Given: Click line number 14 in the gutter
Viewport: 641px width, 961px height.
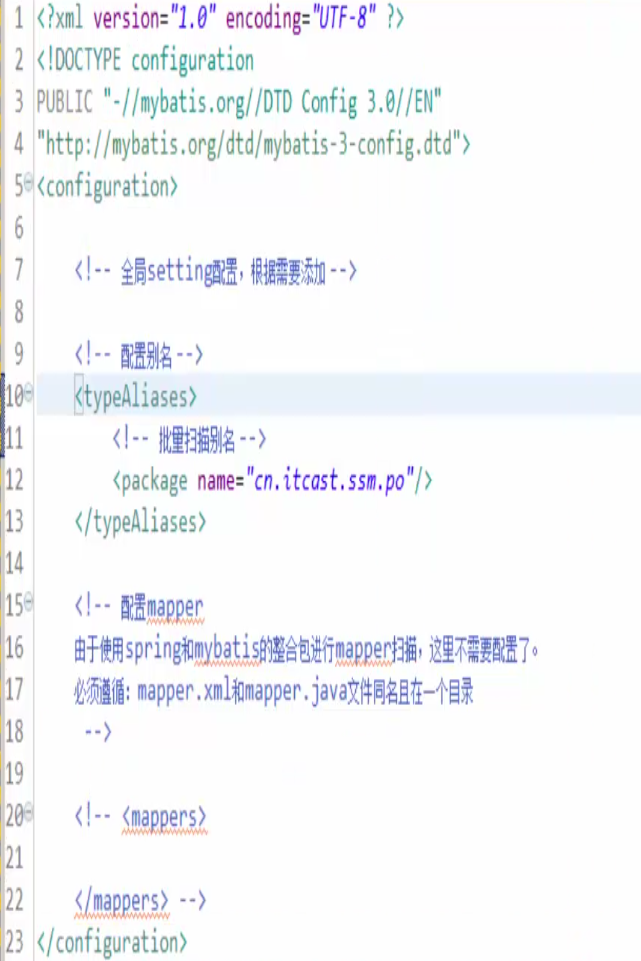Looking at the screenshot, I should (x=15, y=564).
